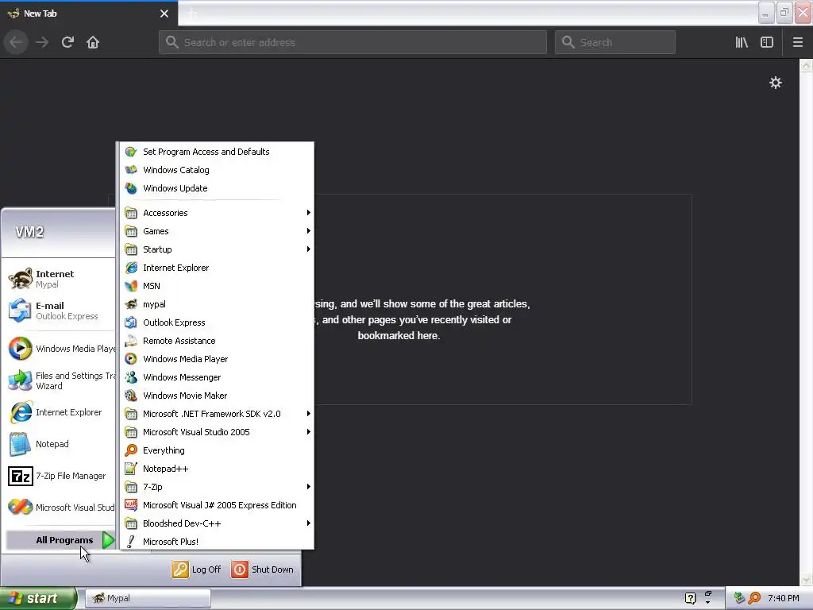Image resolution: width=813 pixels, height=610 pixels.
Task: Launch Windows Media Player from recent programs
Action: (60, 349)
